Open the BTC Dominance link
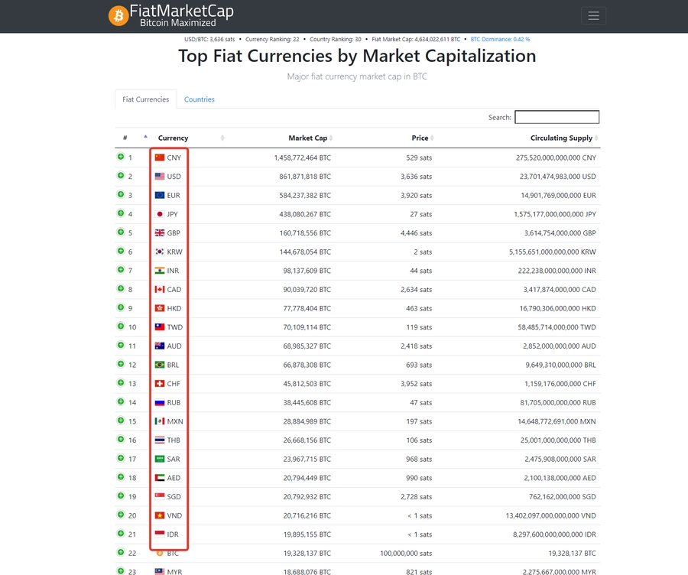This screenshot has height=575, width=688. click(500, 39)
